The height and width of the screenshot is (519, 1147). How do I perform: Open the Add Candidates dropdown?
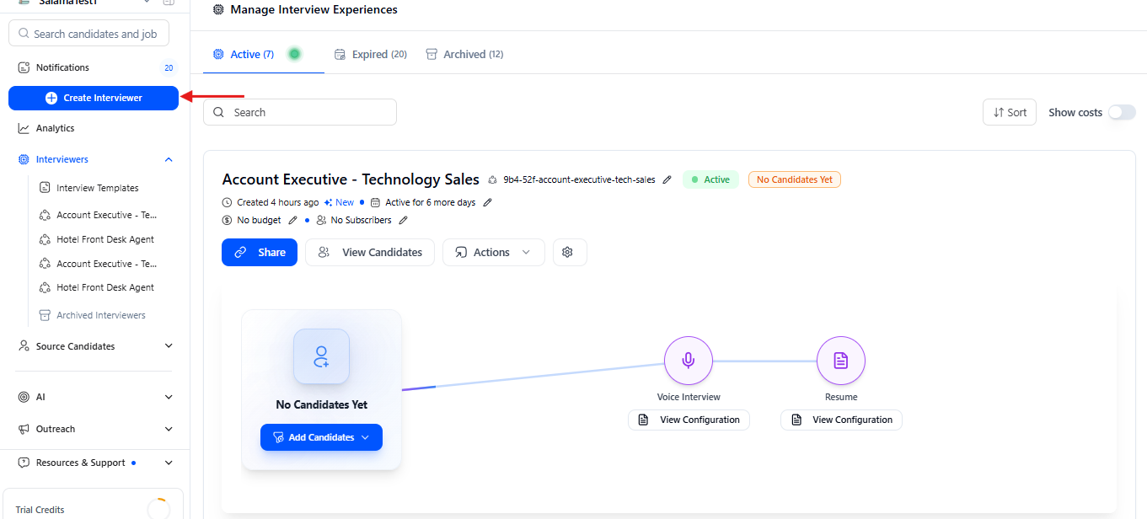click(321, 437)
